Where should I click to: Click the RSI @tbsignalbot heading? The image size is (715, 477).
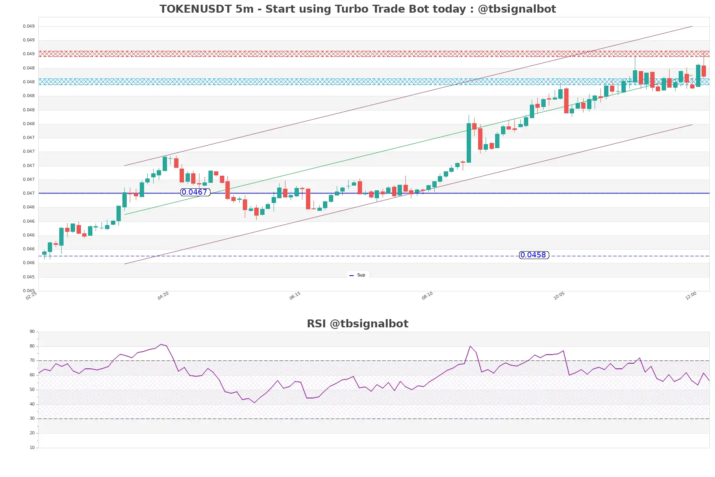358,324
